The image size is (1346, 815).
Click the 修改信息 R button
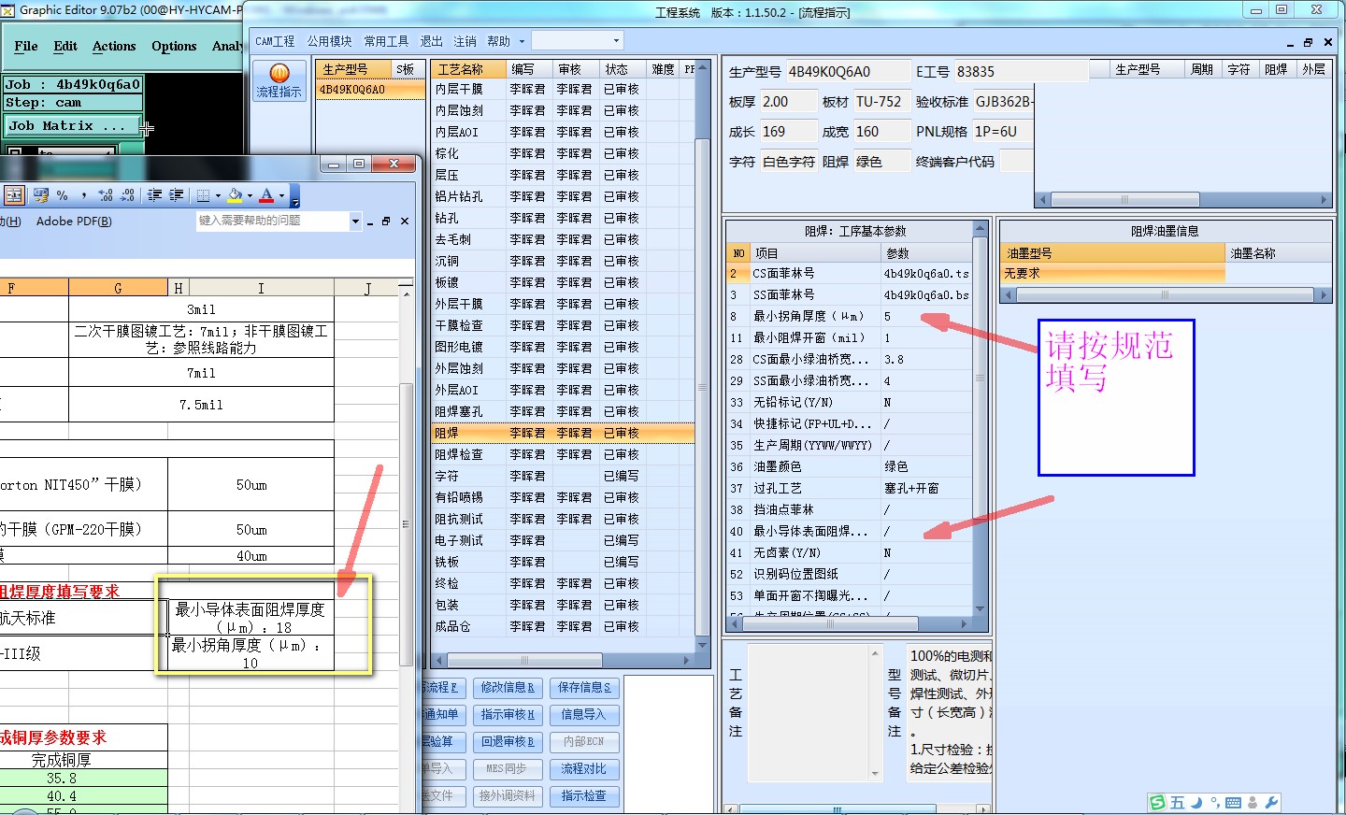[507, 688]
